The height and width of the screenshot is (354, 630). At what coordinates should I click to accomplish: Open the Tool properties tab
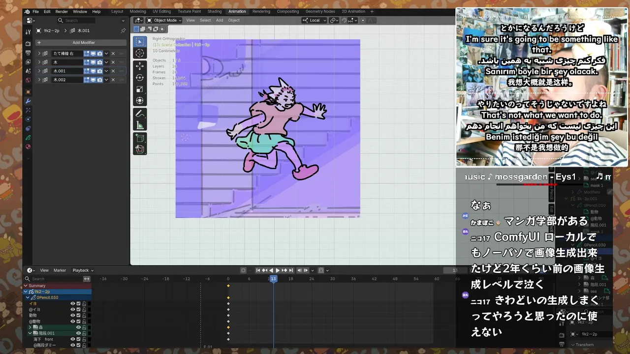28,31
